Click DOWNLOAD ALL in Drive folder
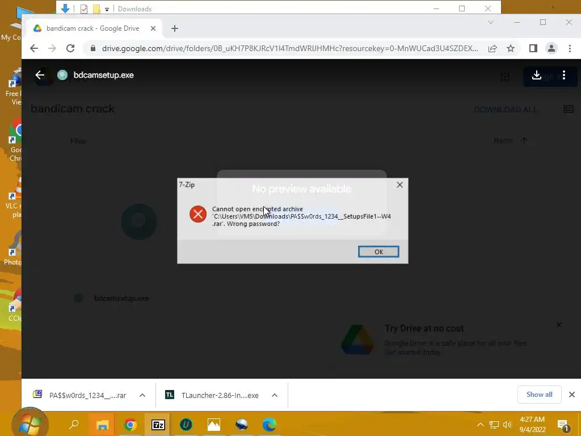 point(506,110)
